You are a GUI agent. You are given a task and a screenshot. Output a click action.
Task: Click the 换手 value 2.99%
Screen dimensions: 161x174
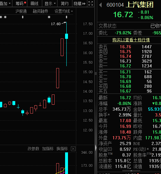[x=125, y=115]
